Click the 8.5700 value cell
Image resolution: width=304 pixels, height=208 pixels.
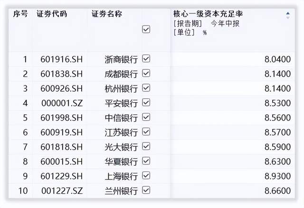277,132
